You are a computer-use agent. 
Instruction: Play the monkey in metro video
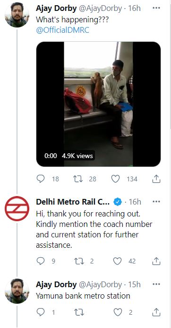(98, 104)
